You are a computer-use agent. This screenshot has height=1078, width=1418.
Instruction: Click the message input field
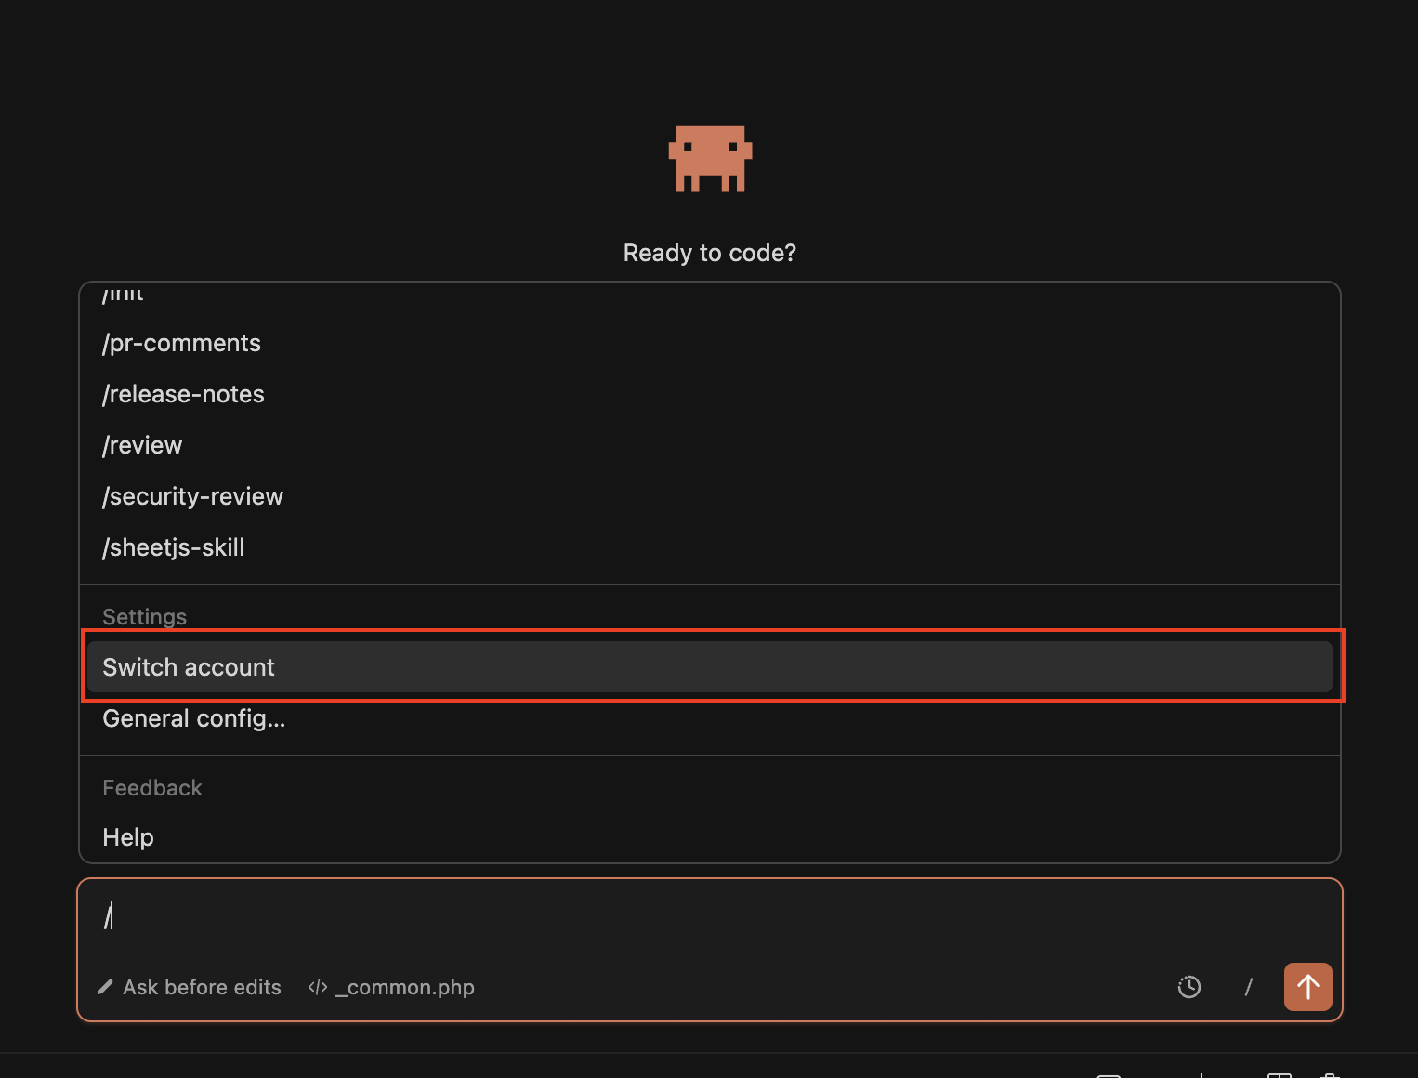click(710, 916)
